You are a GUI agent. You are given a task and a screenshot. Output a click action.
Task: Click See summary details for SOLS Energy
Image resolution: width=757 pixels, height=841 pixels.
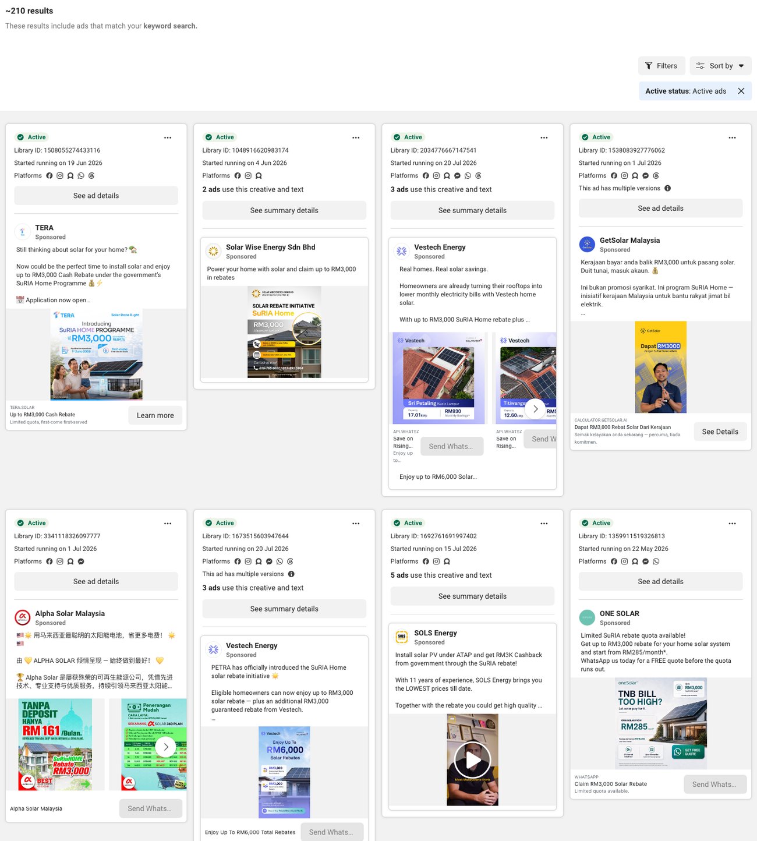click(472, 596)
